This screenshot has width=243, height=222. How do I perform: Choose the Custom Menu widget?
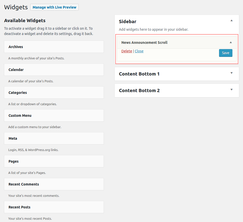tap(54, 116)
